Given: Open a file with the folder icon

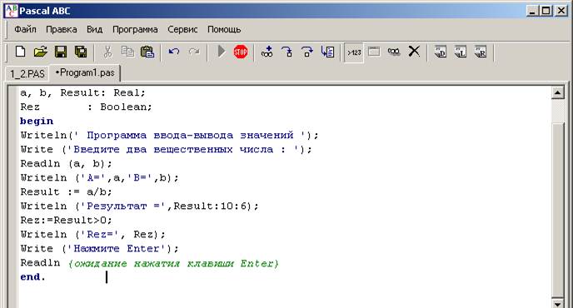Looking at the screenshot, I should (x=41, y=52).
